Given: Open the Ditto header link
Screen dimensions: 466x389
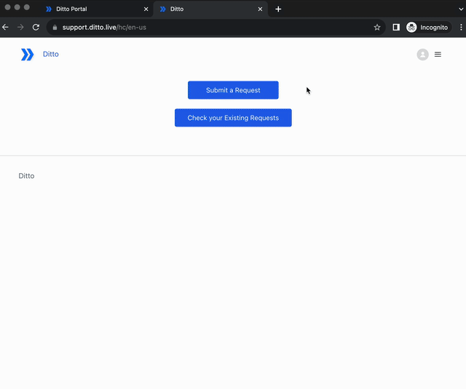Looking at the screenshot, I should coord(51,54).
